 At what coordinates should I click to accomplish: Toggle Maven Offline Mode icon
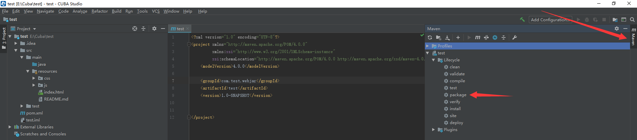tap(495, 37)
